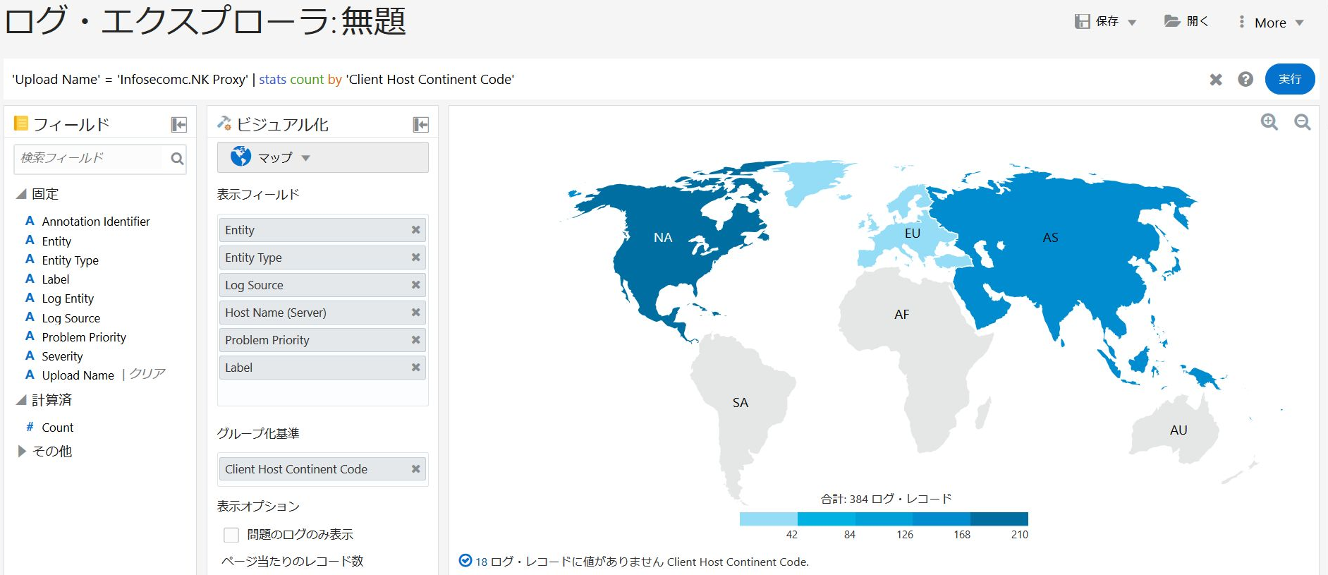Screen dimensions: 1328x575
Task: Open query help question mark icon
Action: pyautogui.click(x=1245, y=79)
